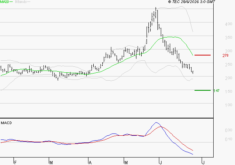
Task: Click the TEC copyright timestamp text
Action: point(192,2)
